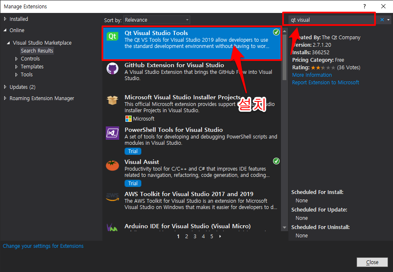Viewport: 393px width, 272px height.
Task: Click the green installed checkmark on Qt Visual Studio Tools
Action: 276,32
